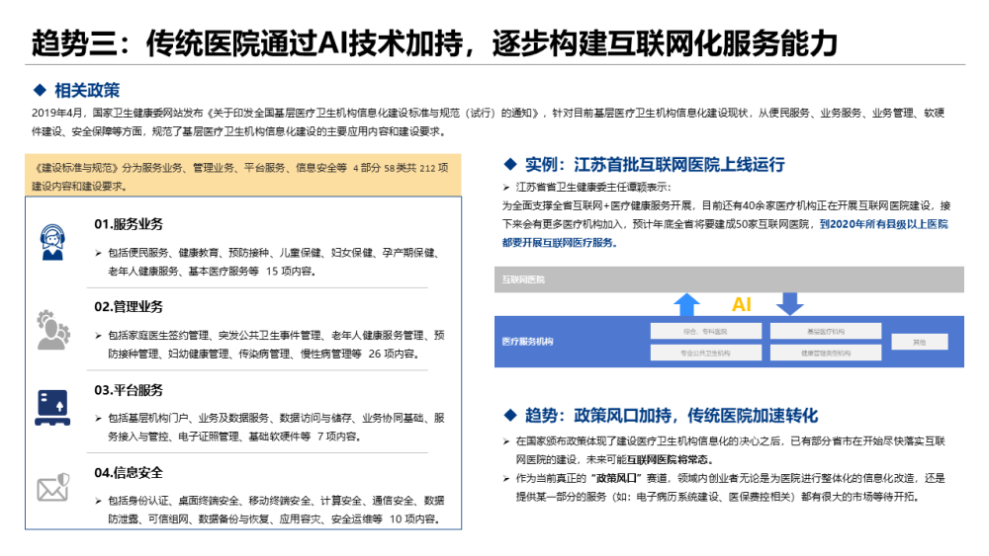Click the heading 趋势：政策风口加持，传统医院加速转化
The height and width of the screenshot is (556, 989).
coord(672,416)
